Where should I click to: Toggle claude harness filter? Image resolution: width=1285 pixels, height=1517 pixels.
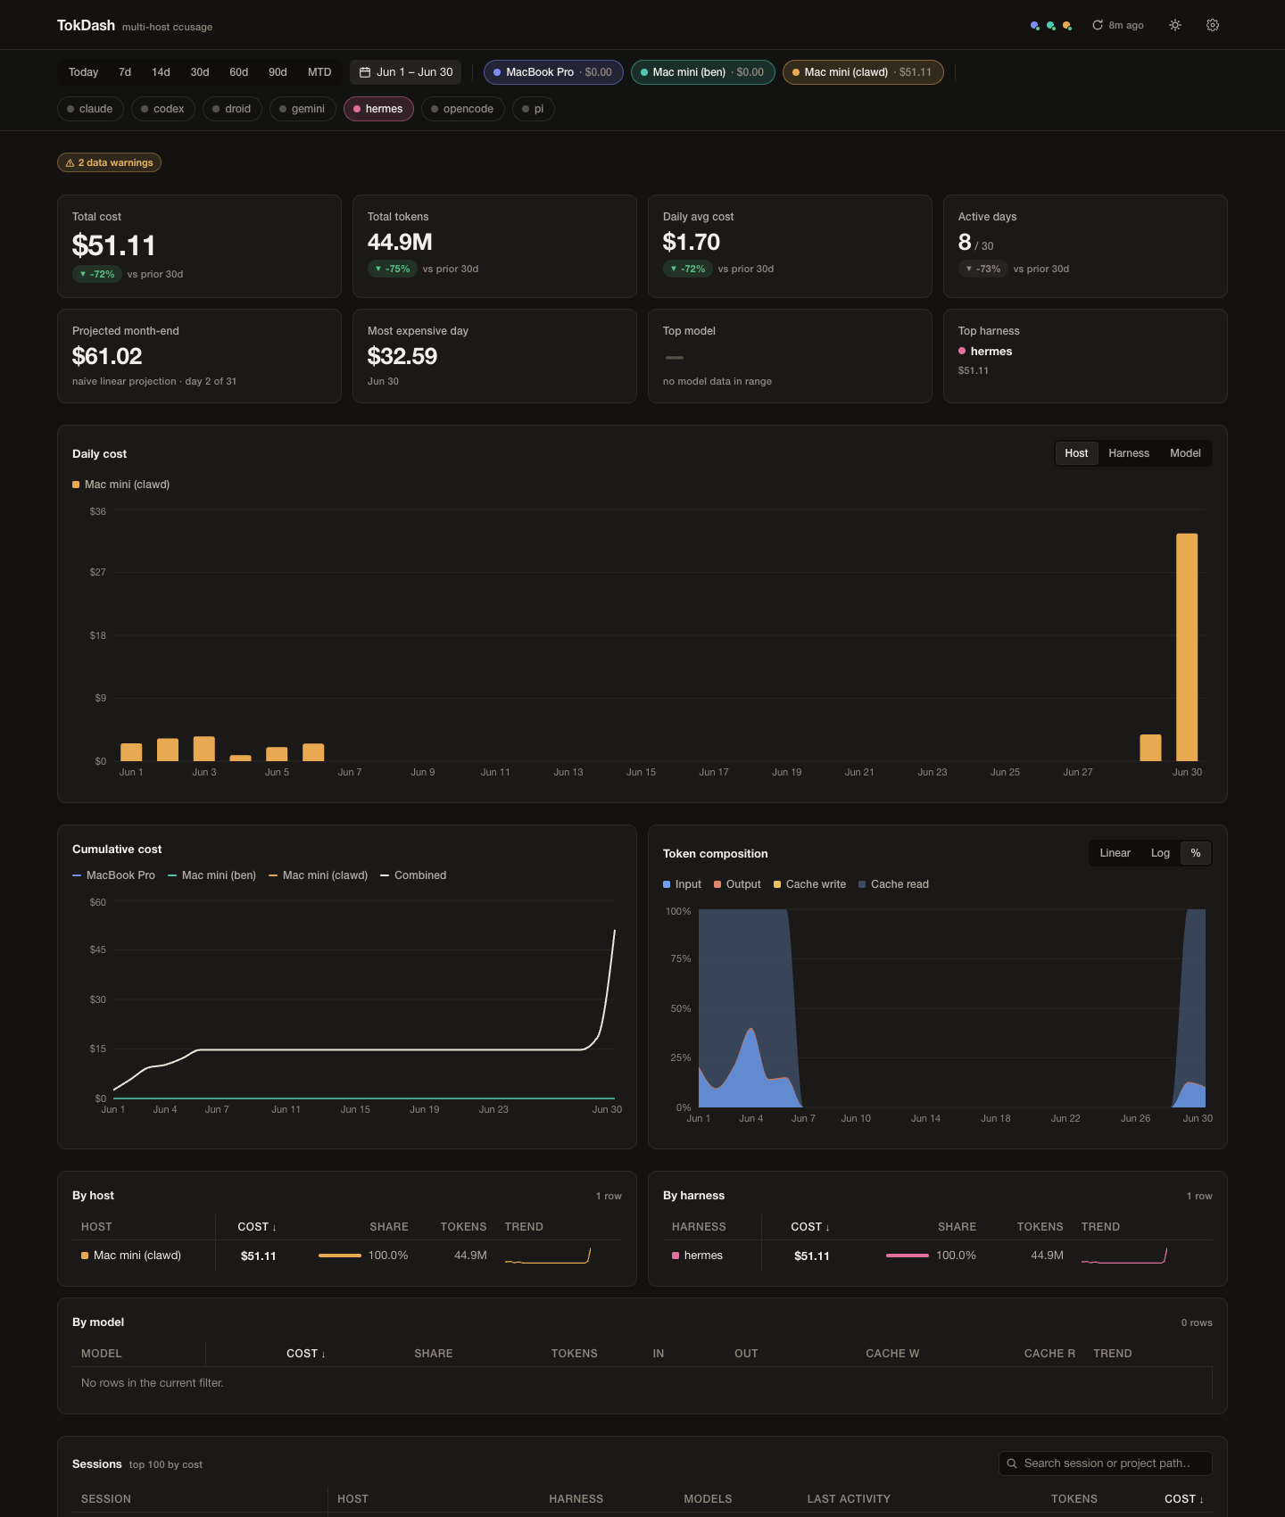[x=90, y=109]
